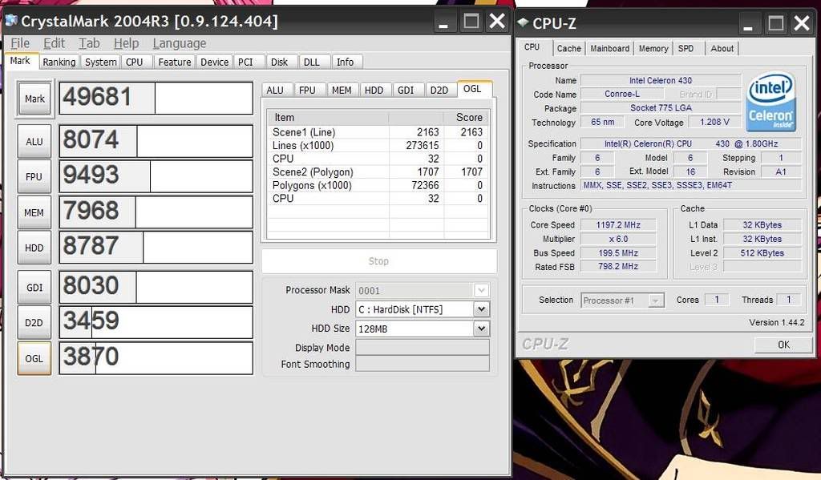Select the Scene2 (Polygon) row
The height and width of the screenshot is (480, 821).
click(x=378, y=171)
